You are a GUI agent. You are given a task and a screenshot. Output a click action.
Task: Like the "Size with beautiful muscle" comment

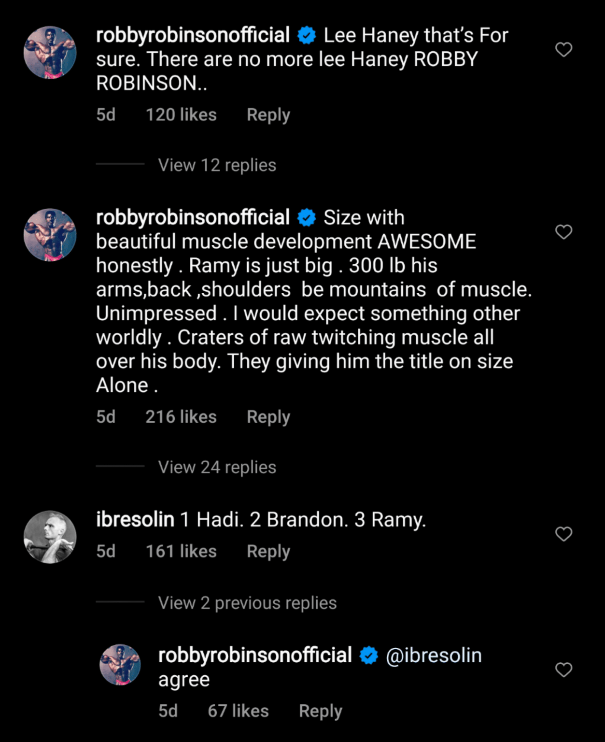click(x=563, y=232)
